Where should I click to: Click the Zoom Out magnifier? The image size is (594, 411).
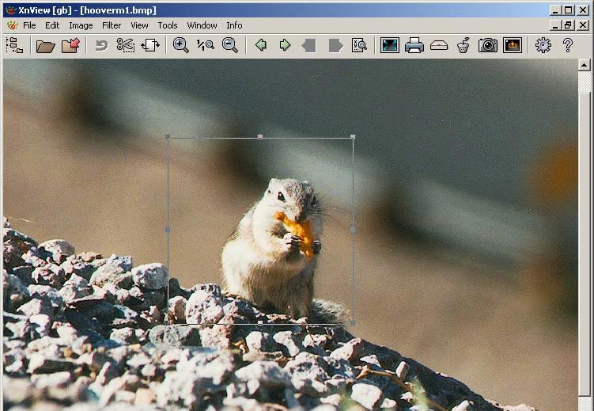(230, 45)
